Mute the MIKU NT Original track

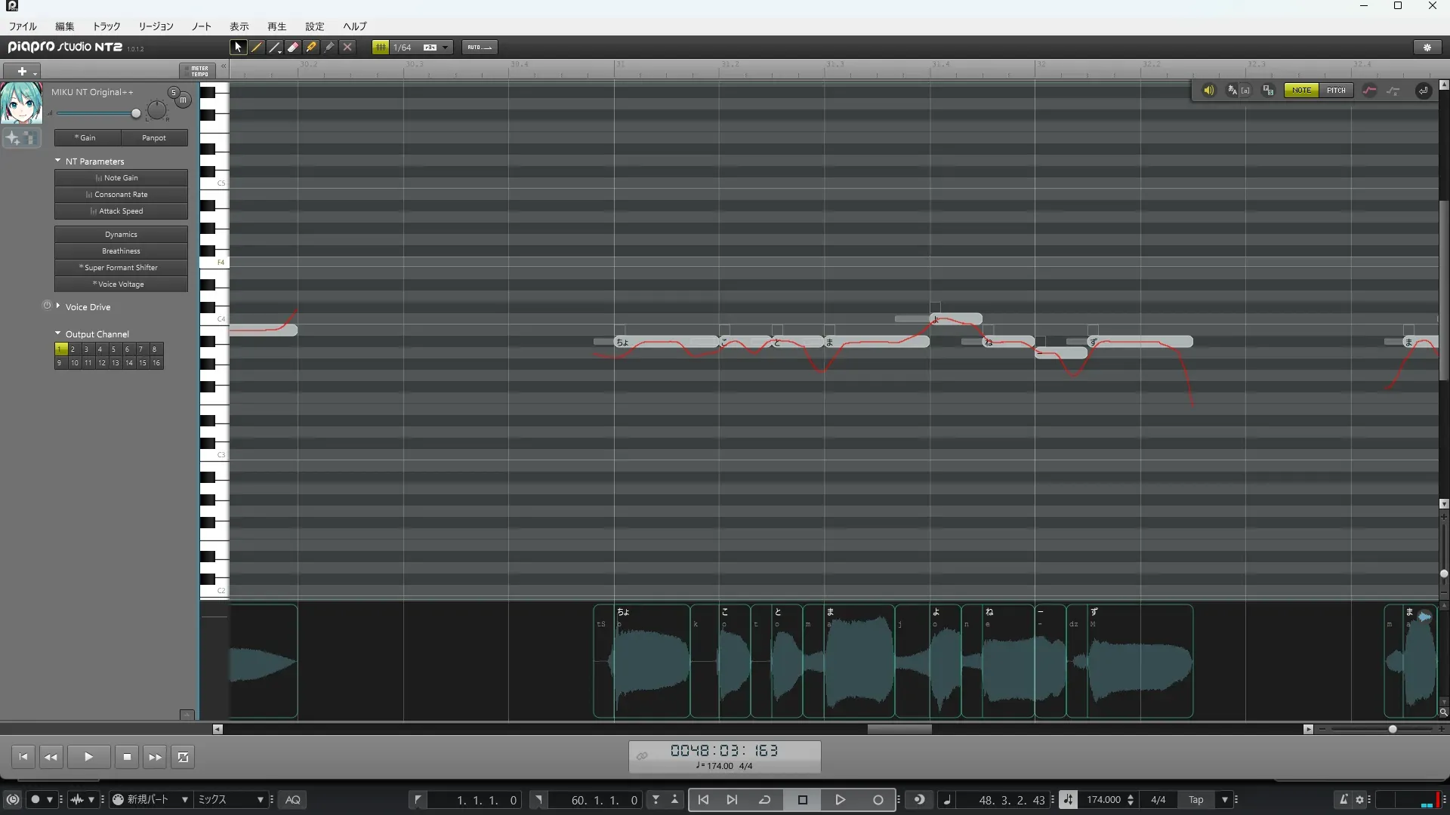click(x=184, y=100)
